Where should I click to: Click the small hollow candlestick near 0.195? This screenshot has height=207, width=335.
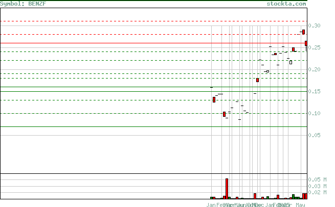(267, 71)
